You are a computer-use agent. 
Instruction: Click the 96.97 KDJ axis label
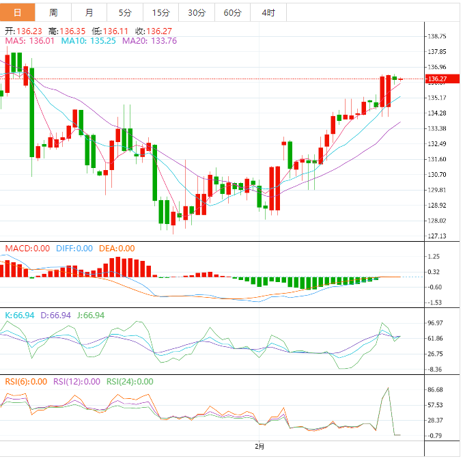click(x=436, y=323)
